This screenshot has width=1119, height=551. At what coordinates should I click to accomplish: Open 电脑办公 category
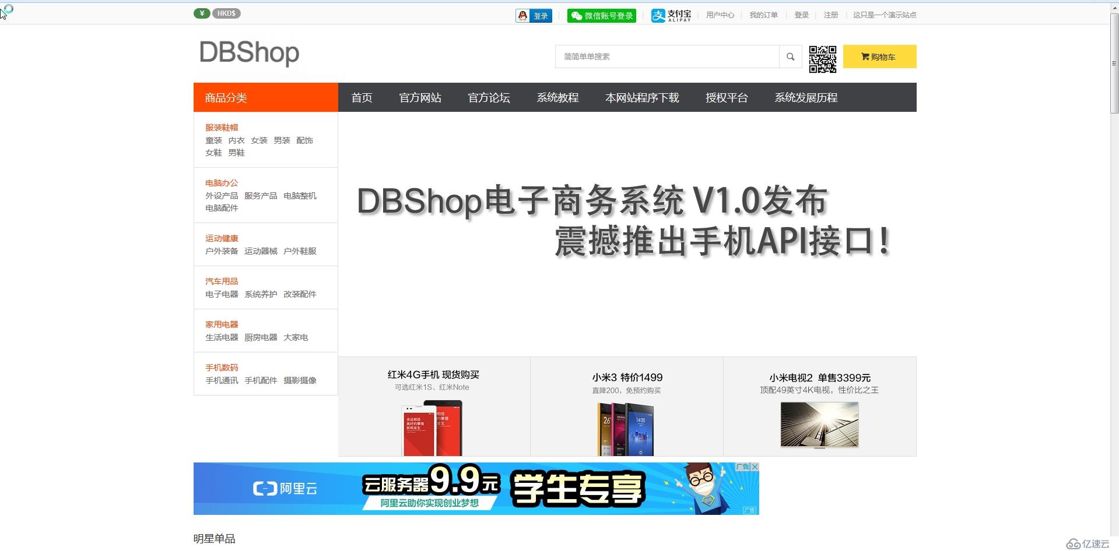tap(222, 183)
